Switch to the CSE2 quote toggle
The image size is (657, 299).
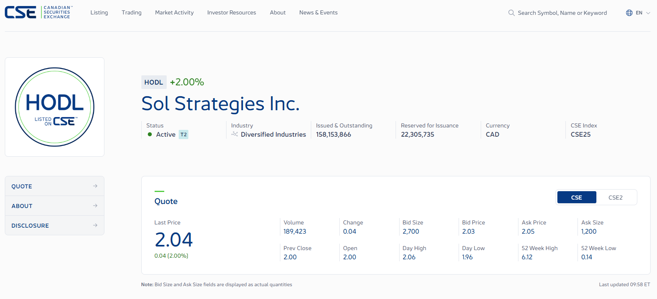[x=615, y=197]
